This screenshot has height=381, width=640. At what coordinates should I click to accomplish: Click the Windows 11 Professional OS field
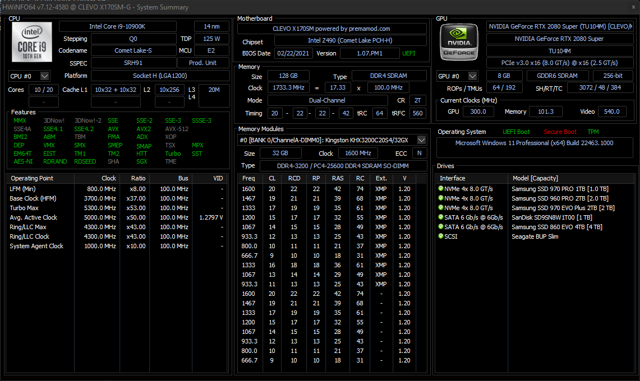click(x=535, y=143)
